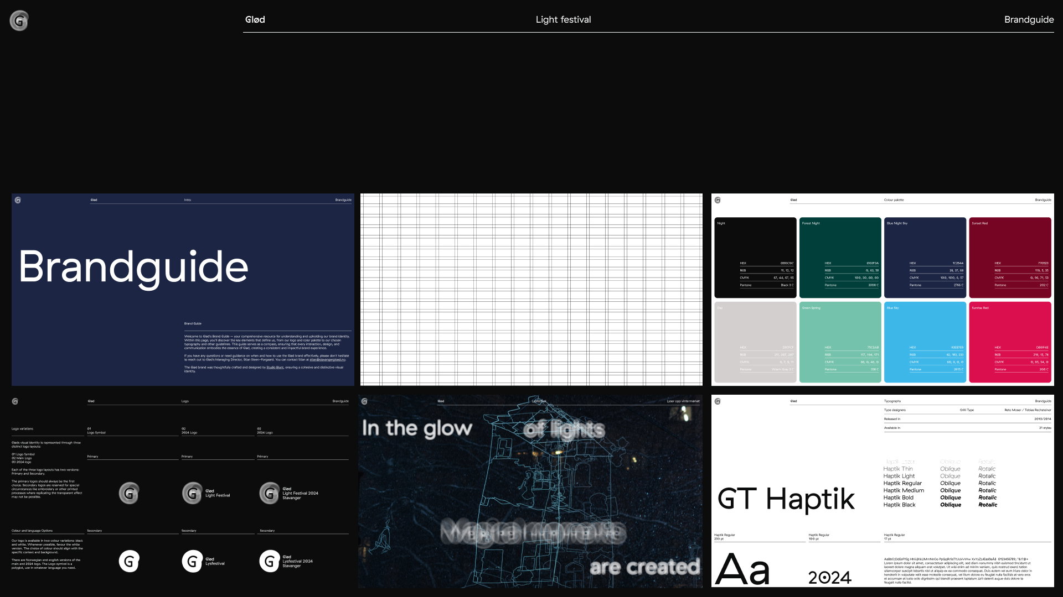Select the secondary Glød Lysfestival logo
1063x597 pixels.
[204, 562]
